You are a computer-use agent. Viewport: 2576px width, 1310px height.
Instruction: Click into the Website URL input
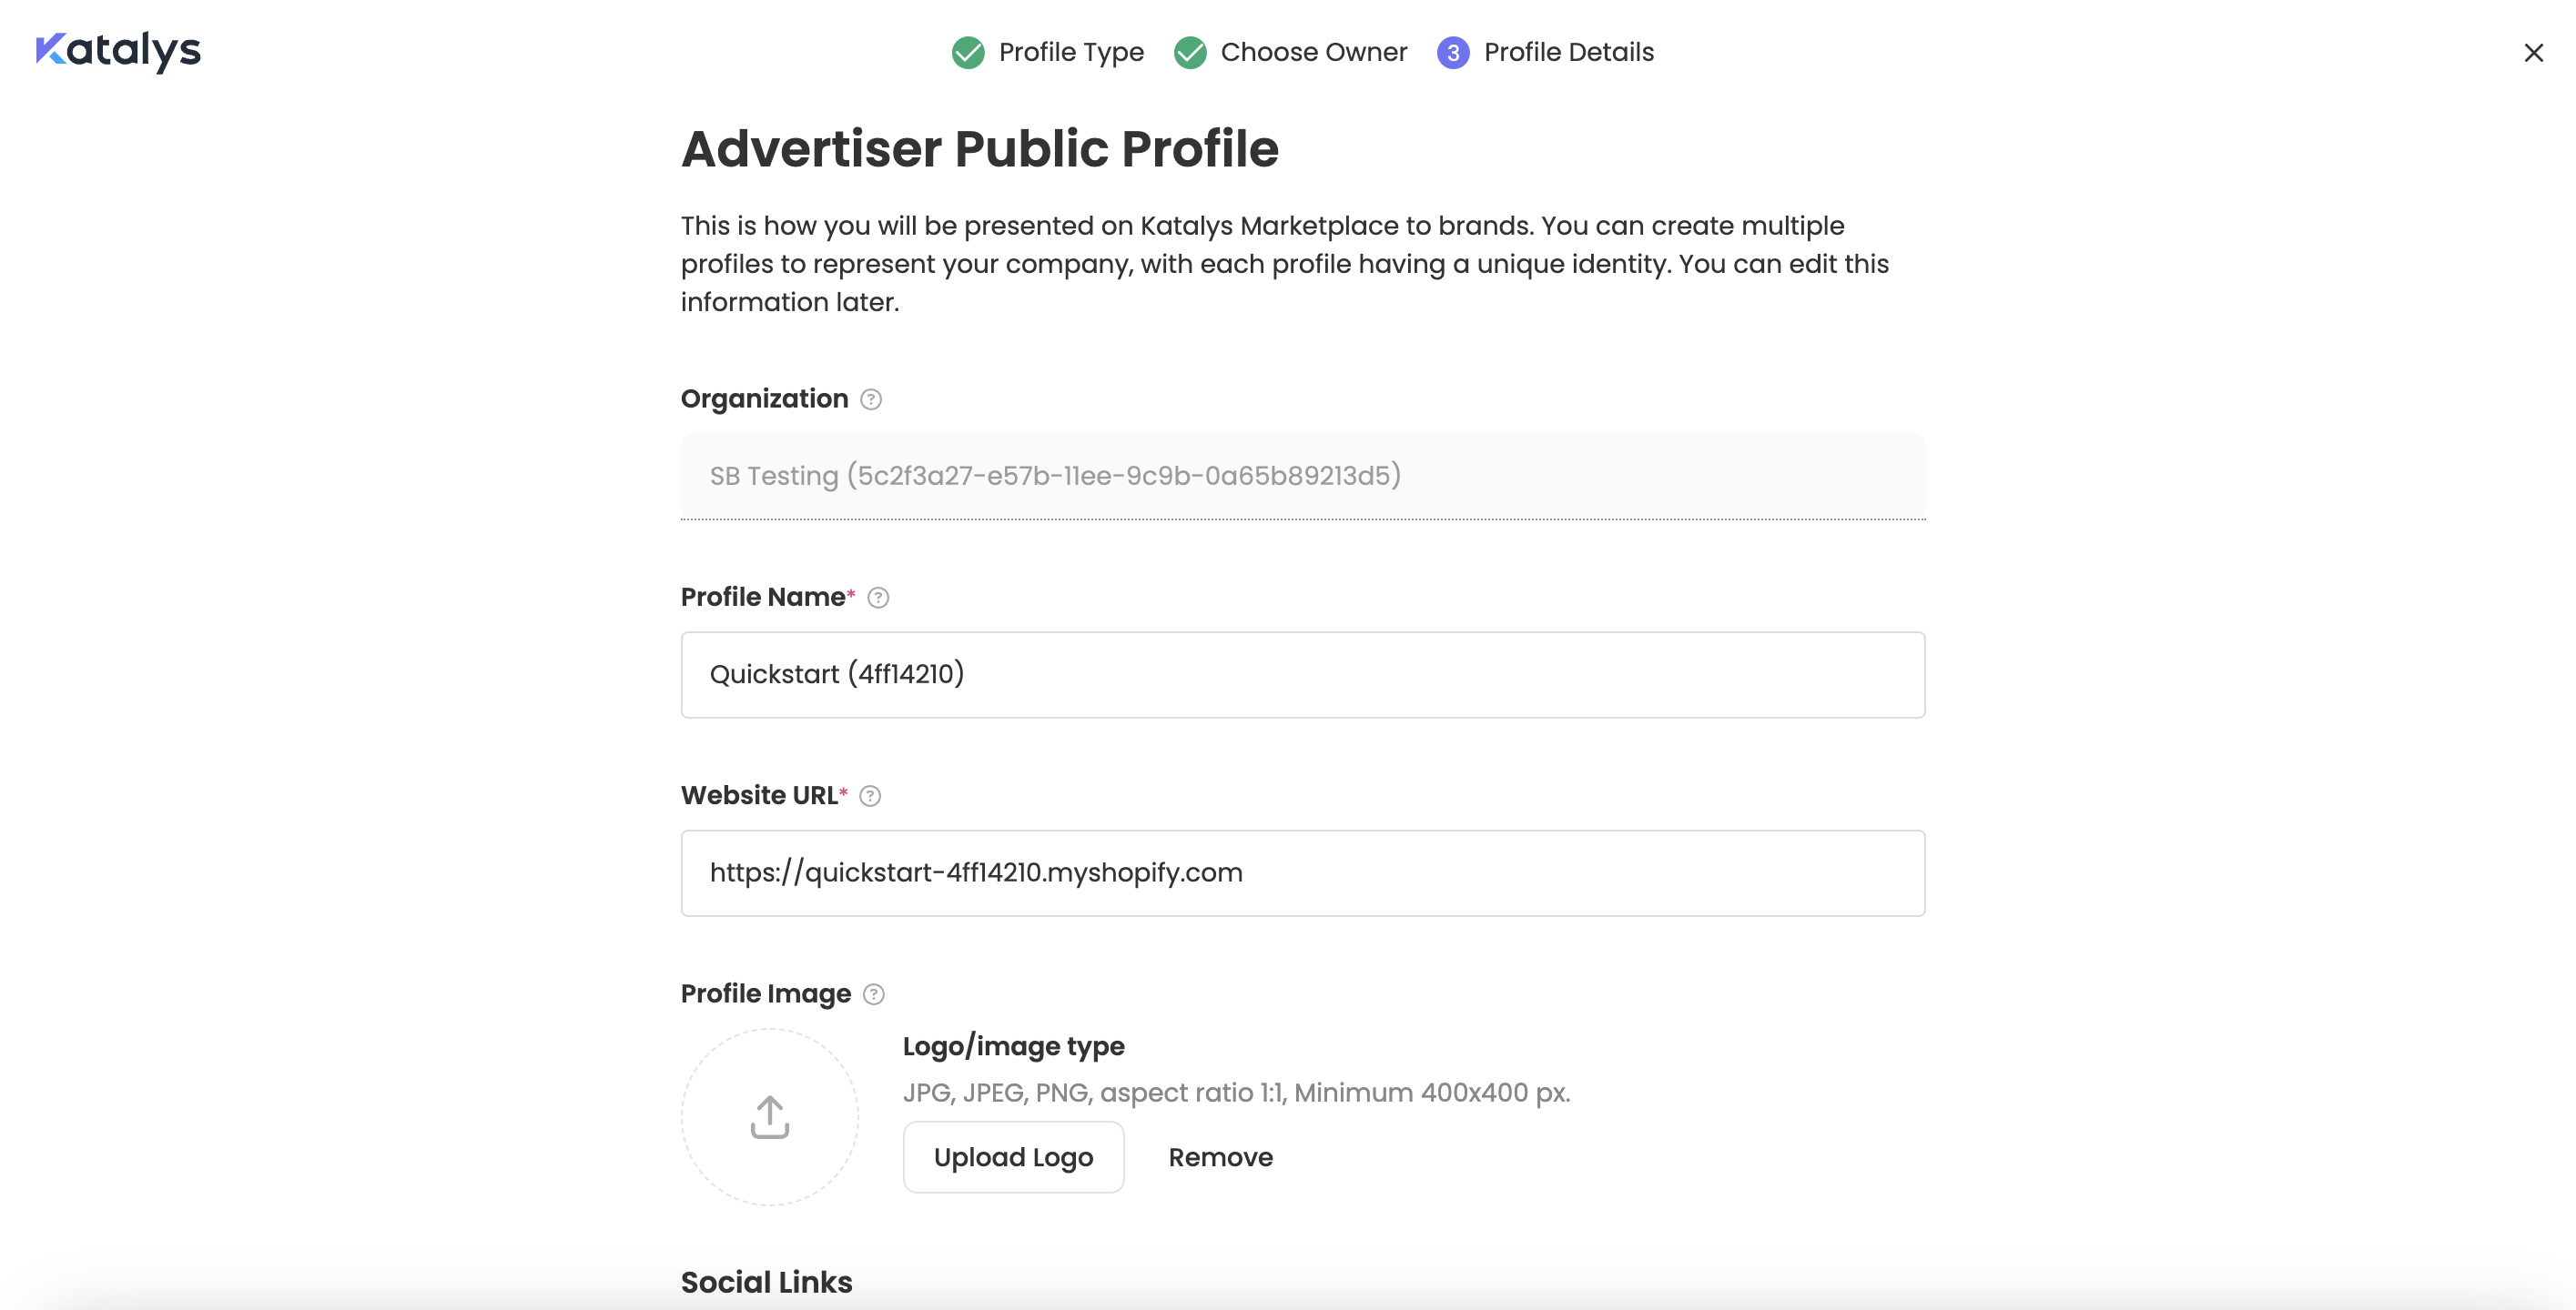pyautogui.click(x=1302, y=872)
